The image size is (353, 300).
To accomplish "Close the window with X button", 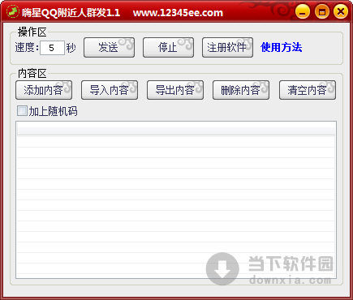I will [341, 11].
